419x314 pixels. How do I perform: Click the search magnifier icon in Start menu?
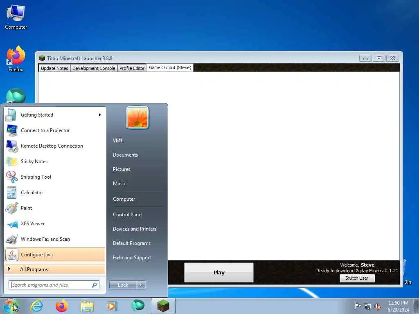coord(95,285)
